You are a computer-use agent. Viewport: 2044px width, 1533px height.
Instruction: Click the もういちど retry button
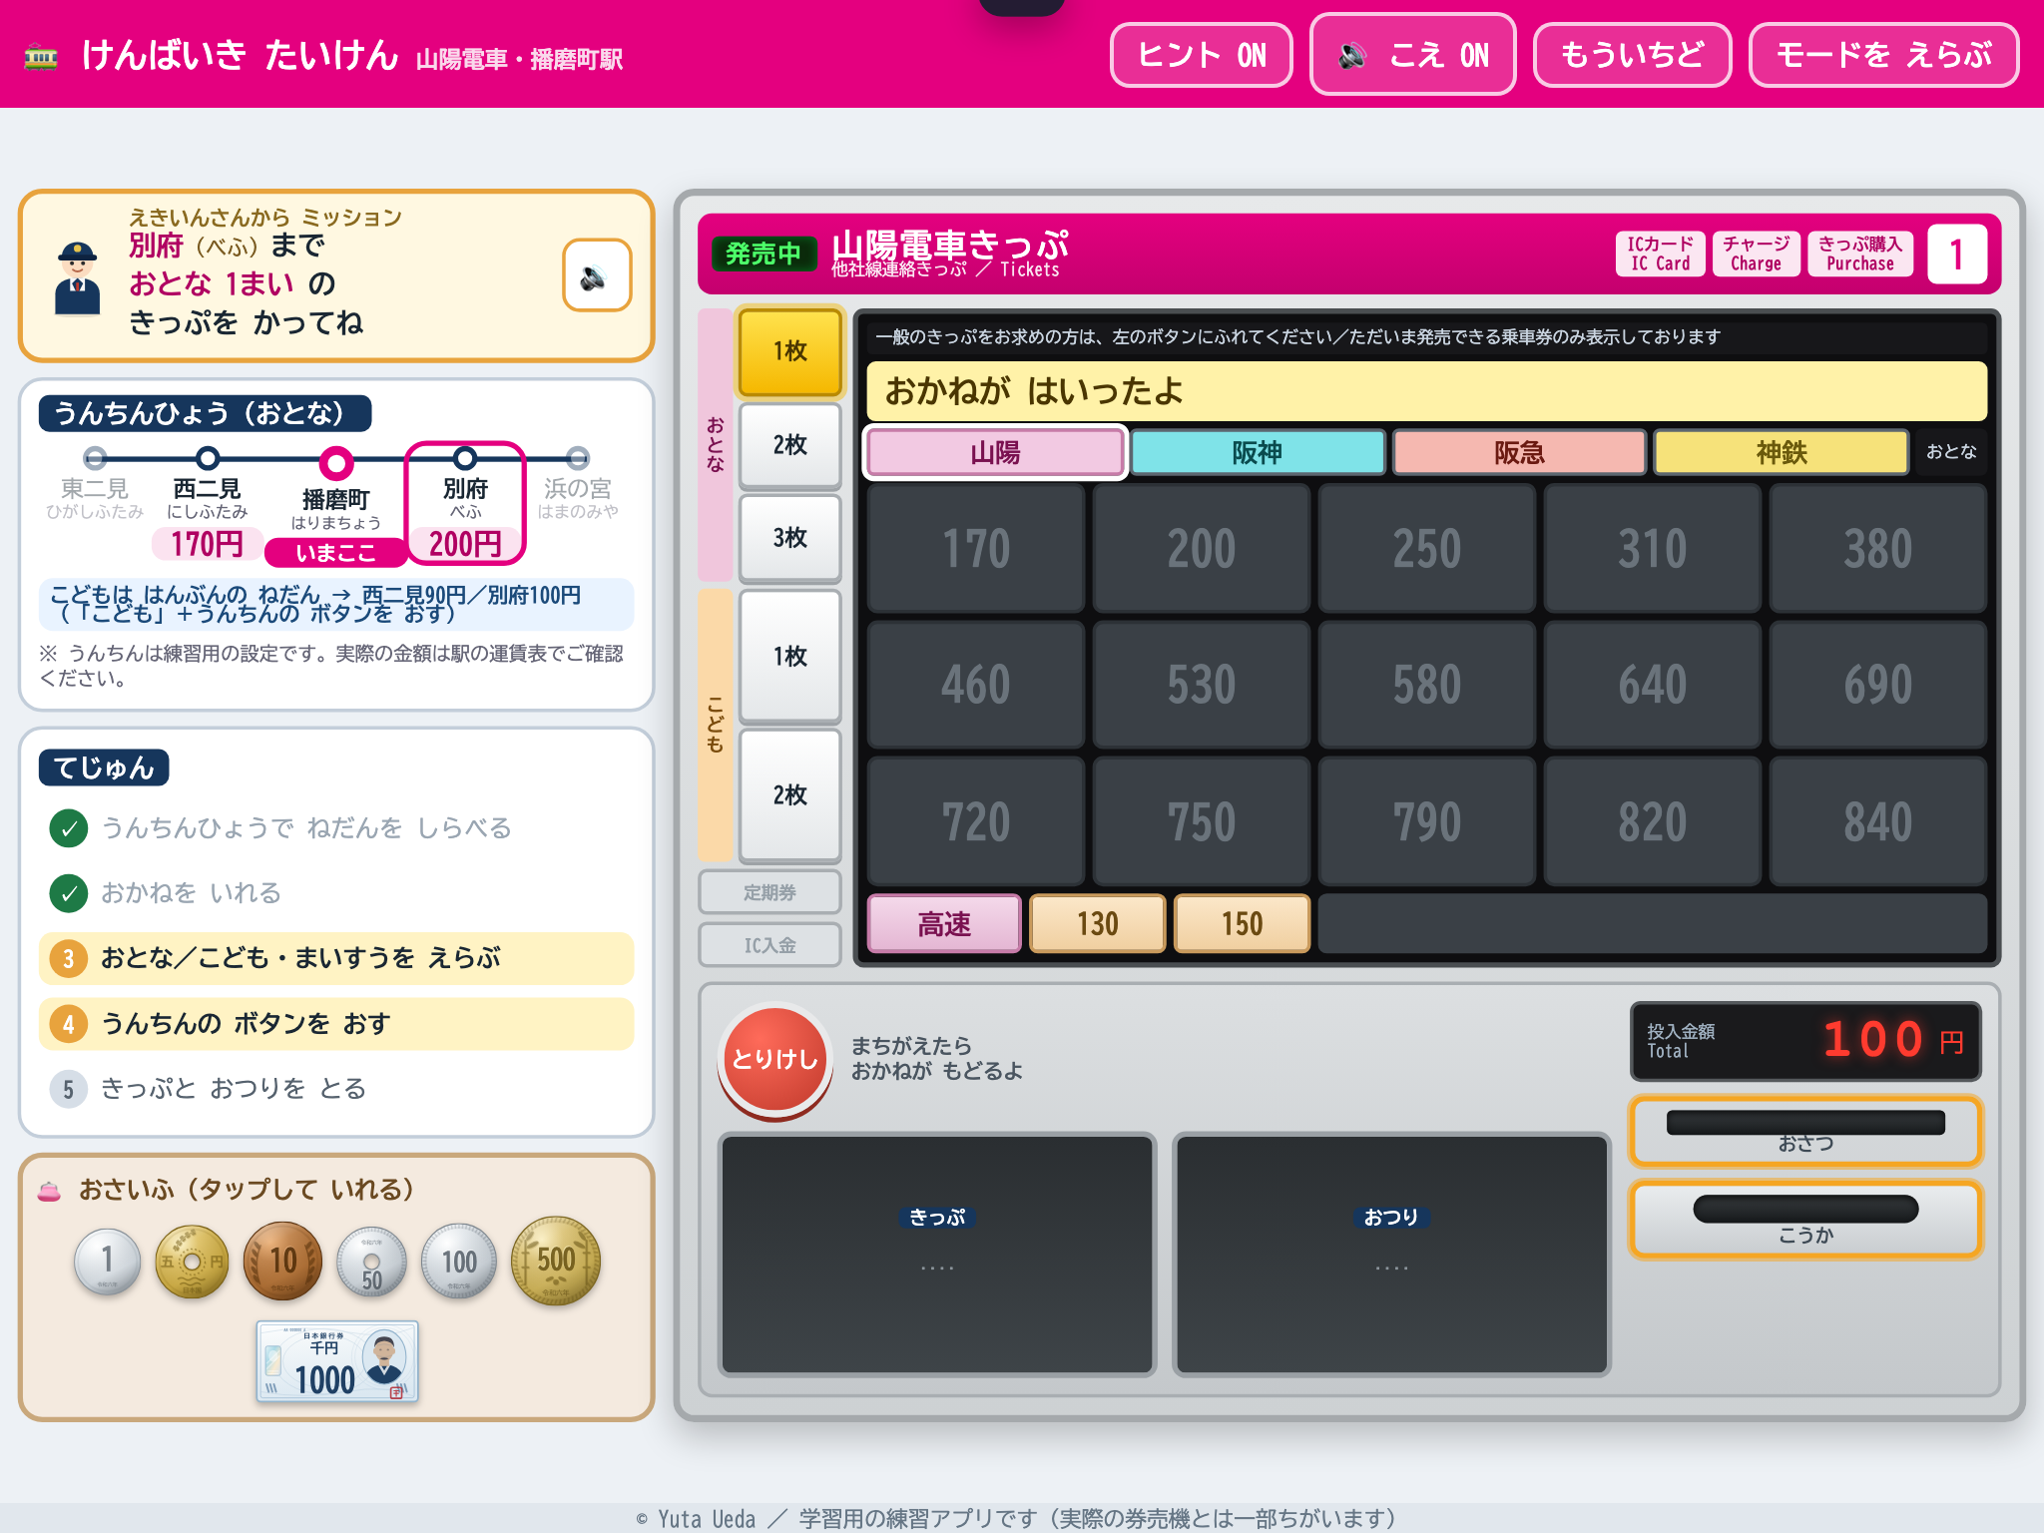(x=1632, y=55)
